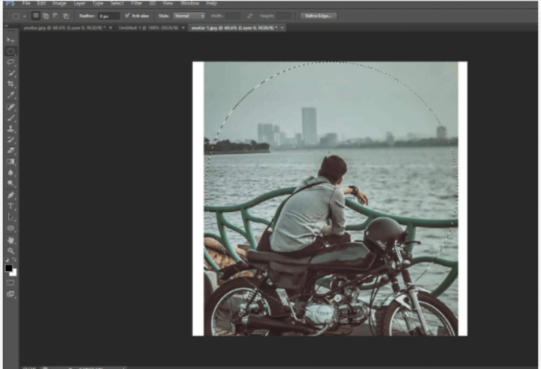Select the Move tool
Image resolution: width=541 pixels, height=369 pixels.
[x=11, y=40]
